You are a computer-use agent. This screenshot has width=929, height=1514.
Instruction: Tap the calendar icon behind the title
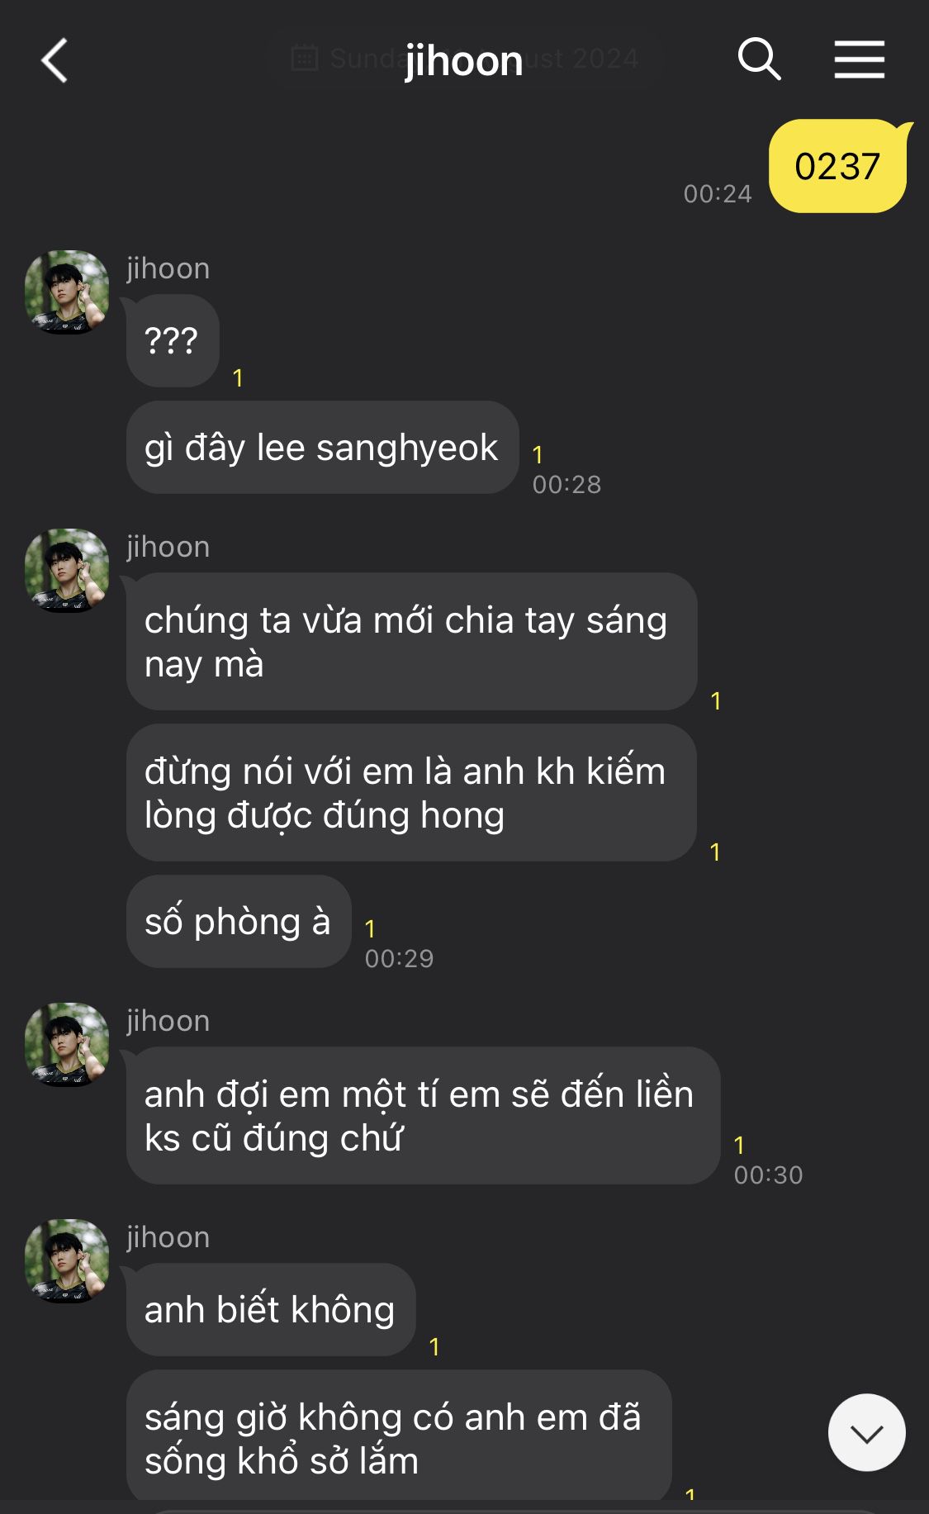point(305,58)
